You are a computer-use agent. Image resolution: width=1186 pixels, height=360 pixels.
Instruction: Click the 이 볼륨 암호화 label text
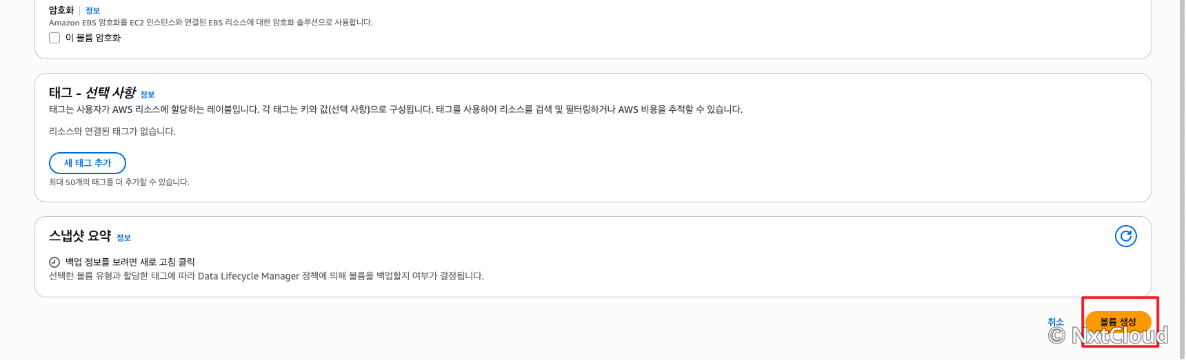[x=93, y=38]
